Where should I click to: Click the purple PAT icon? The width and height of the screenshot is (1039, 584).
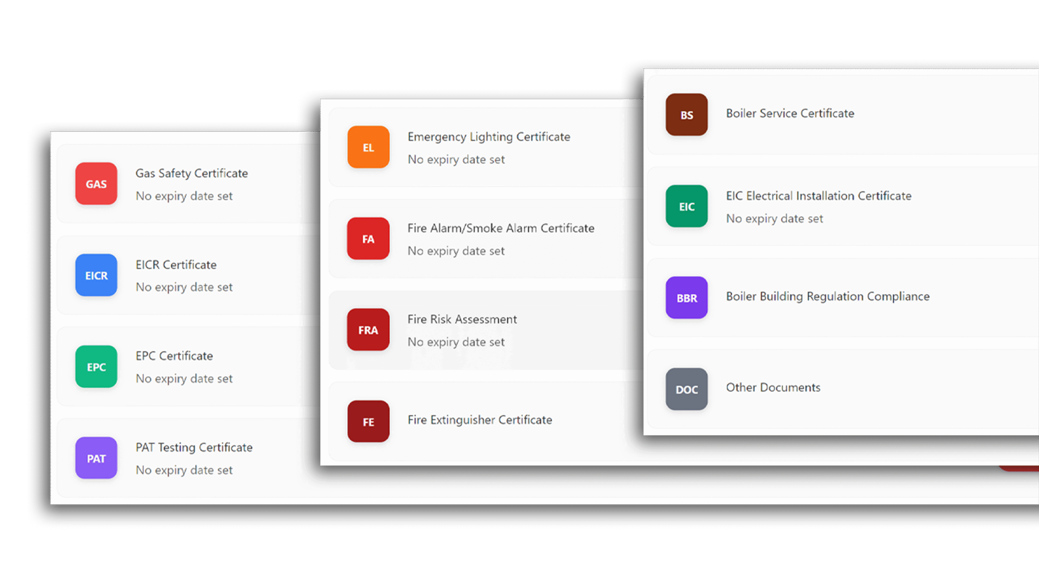[96, 458]
